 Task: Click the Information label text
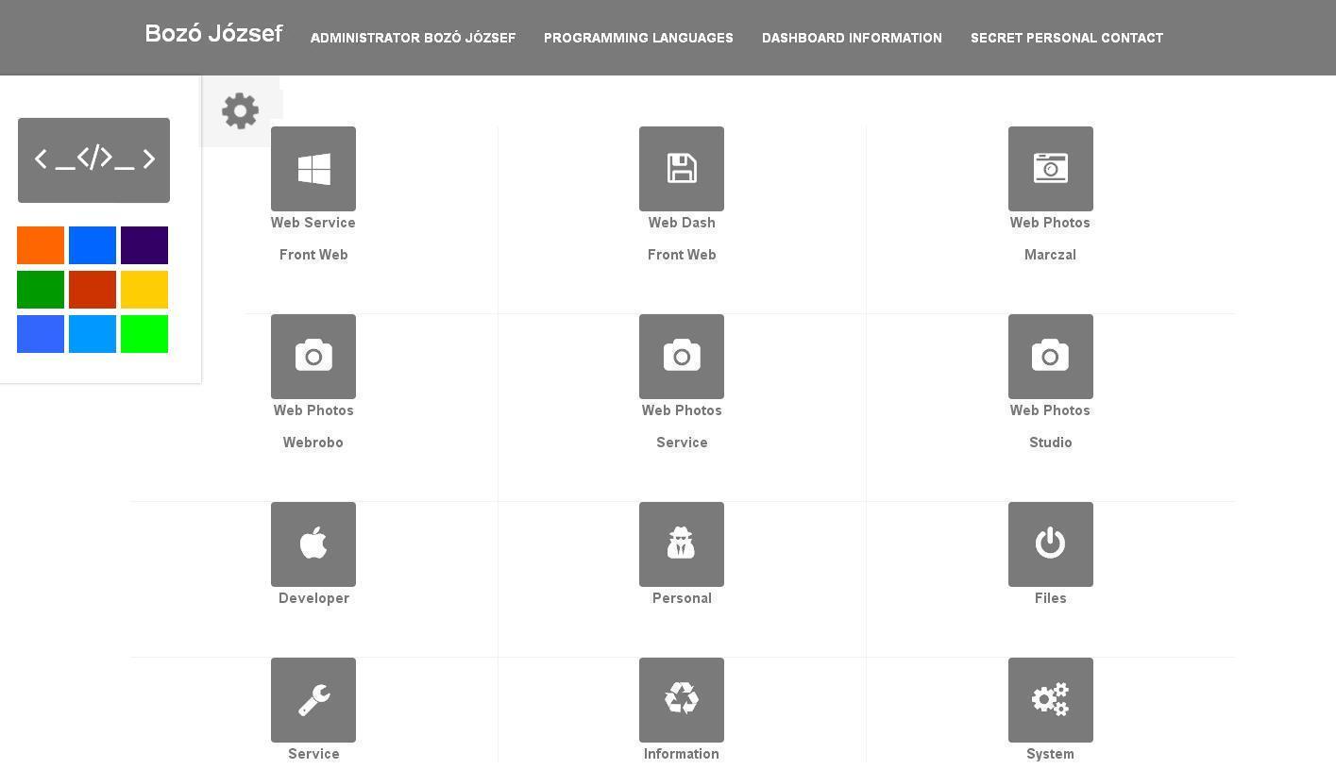pyautogui.click(x=682, y=754)
